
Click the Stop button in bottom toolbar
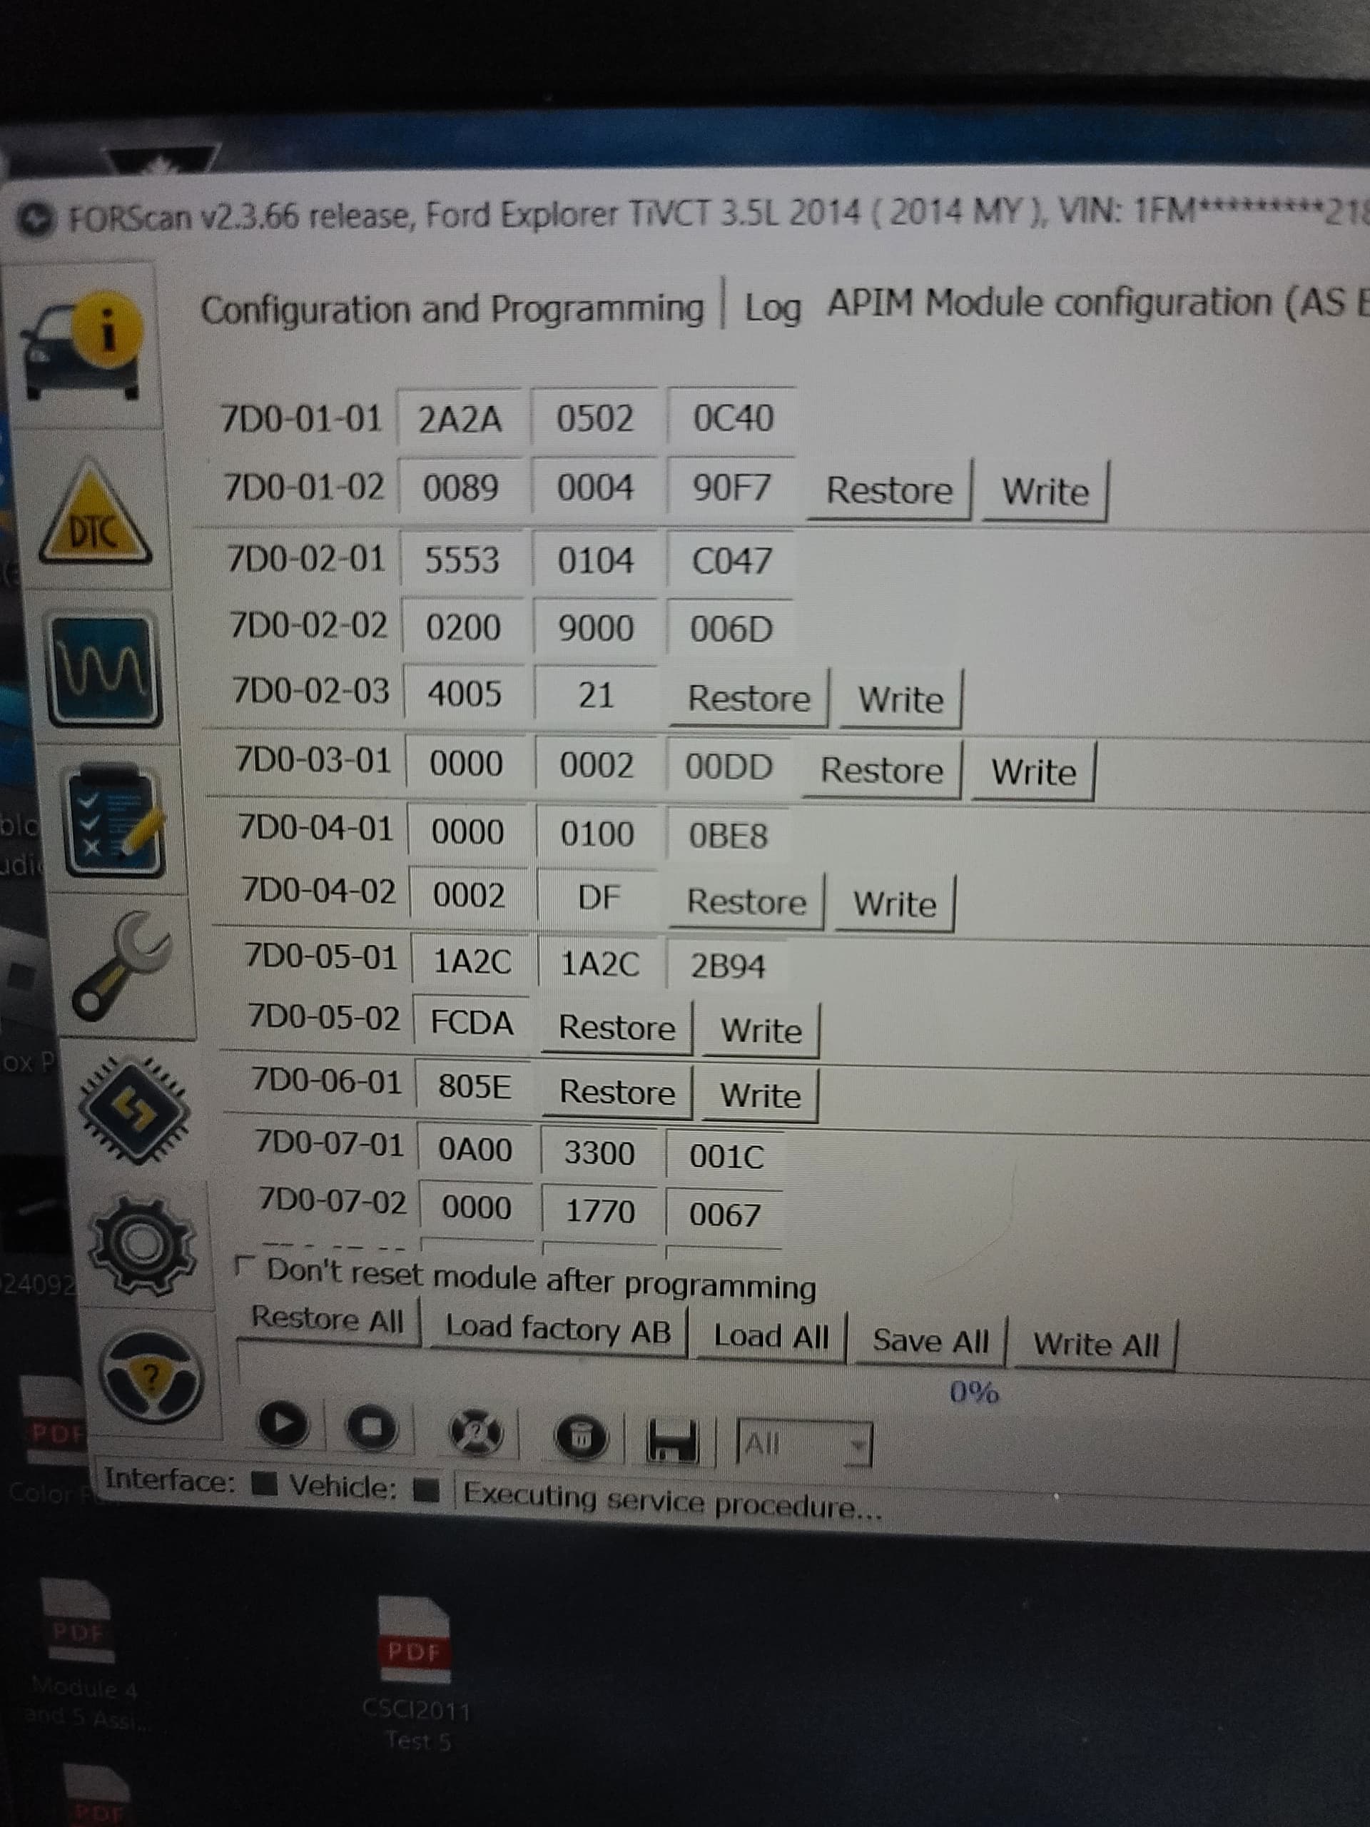[x=371, y=1427]
